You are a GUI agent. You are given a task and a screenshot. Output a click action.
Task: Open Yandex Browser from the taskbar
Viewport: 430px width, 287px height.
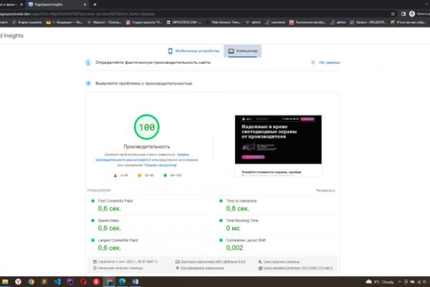pos(18,281)
